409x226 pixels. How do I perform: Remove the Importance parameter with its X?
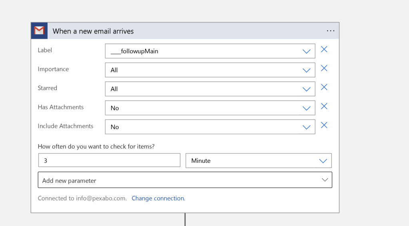324,68
